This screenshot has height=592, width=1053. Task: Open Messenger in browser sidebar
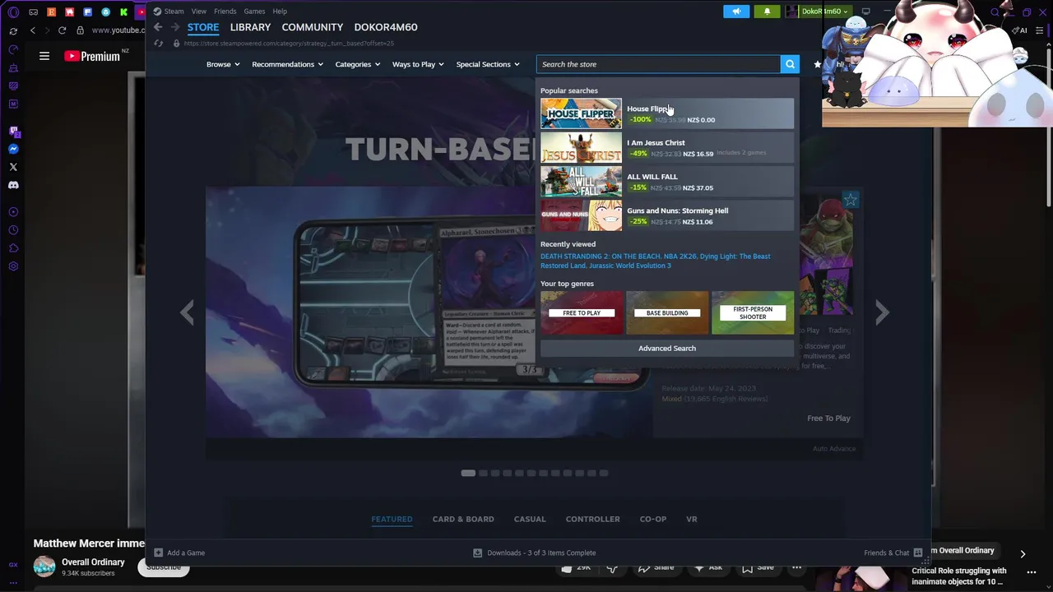pyautogui.click(x=13, y=149)
